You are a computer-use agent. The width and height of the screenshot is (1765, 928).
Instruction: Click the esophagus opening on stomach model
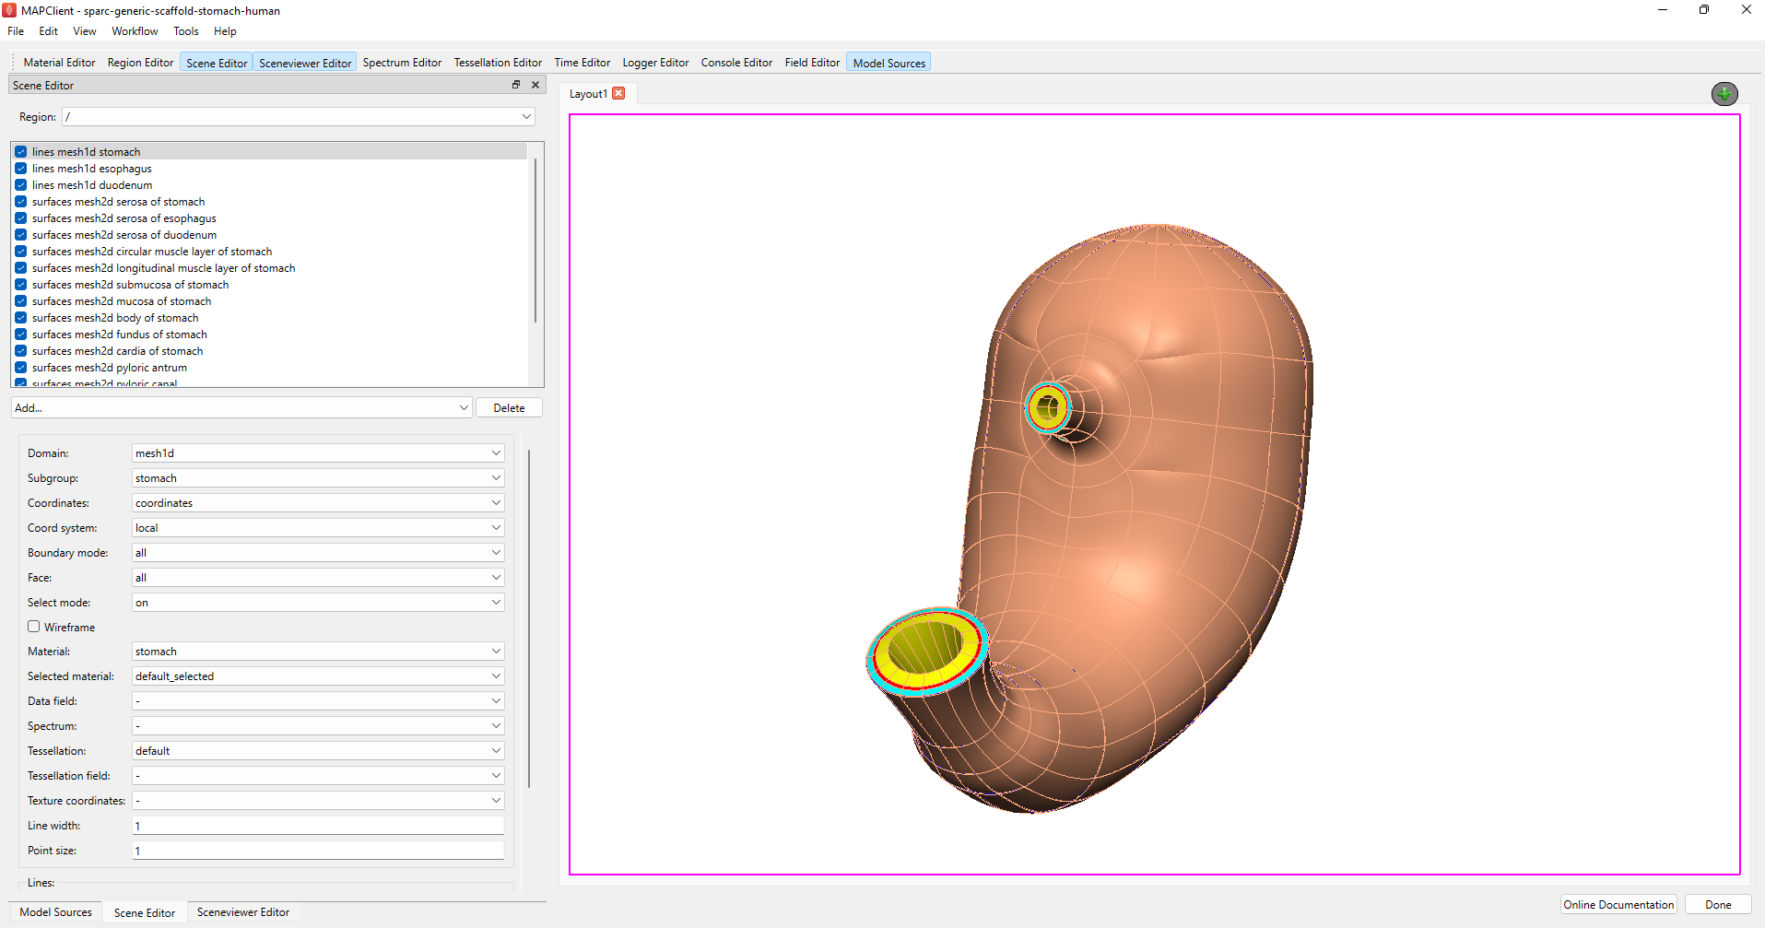point(1048,406)
